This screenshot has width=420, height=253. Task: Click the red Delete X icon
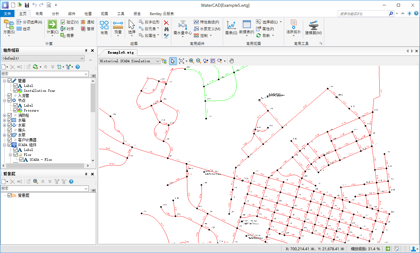coord(166,22)
